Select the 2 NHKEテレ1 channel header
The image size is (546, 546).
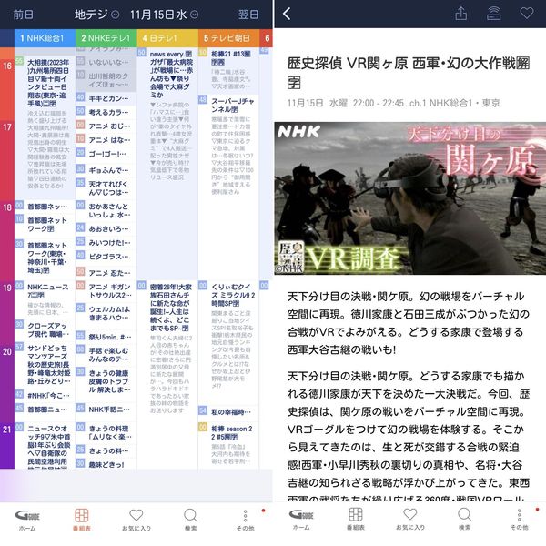coord(106,38)
